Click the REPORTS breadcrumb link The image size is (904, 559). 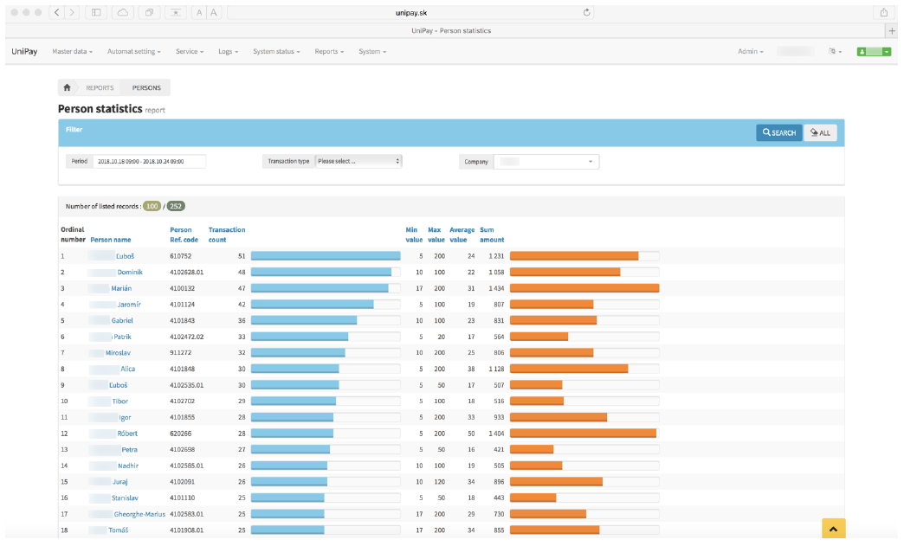[100, 87]
